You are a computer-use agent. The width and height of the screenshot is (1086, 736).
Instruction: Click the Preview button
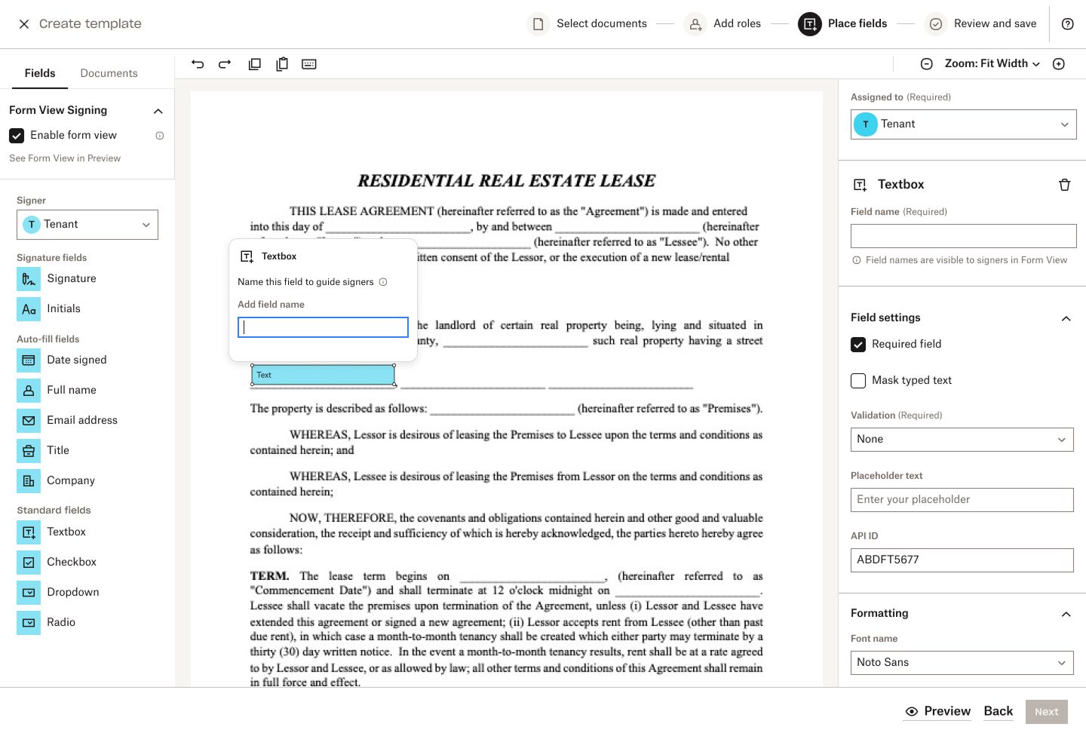tap(937, 711)
